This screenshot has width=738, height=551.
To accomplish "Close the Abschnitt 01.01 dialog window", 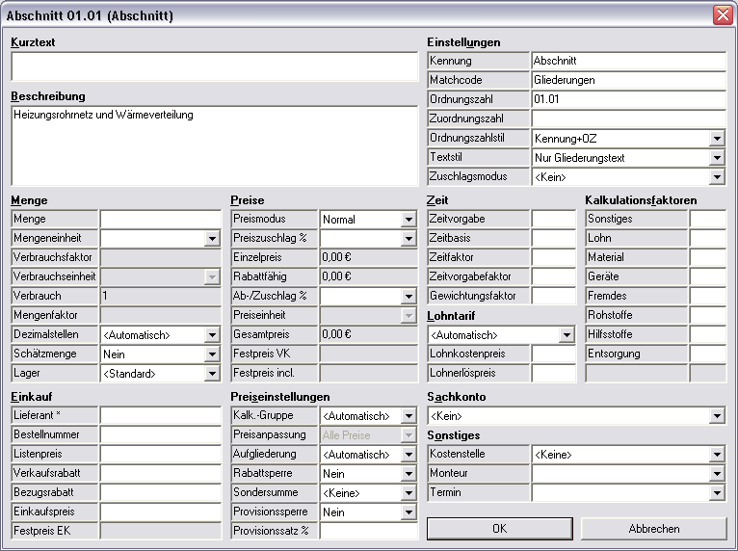I will click(723, 15).
